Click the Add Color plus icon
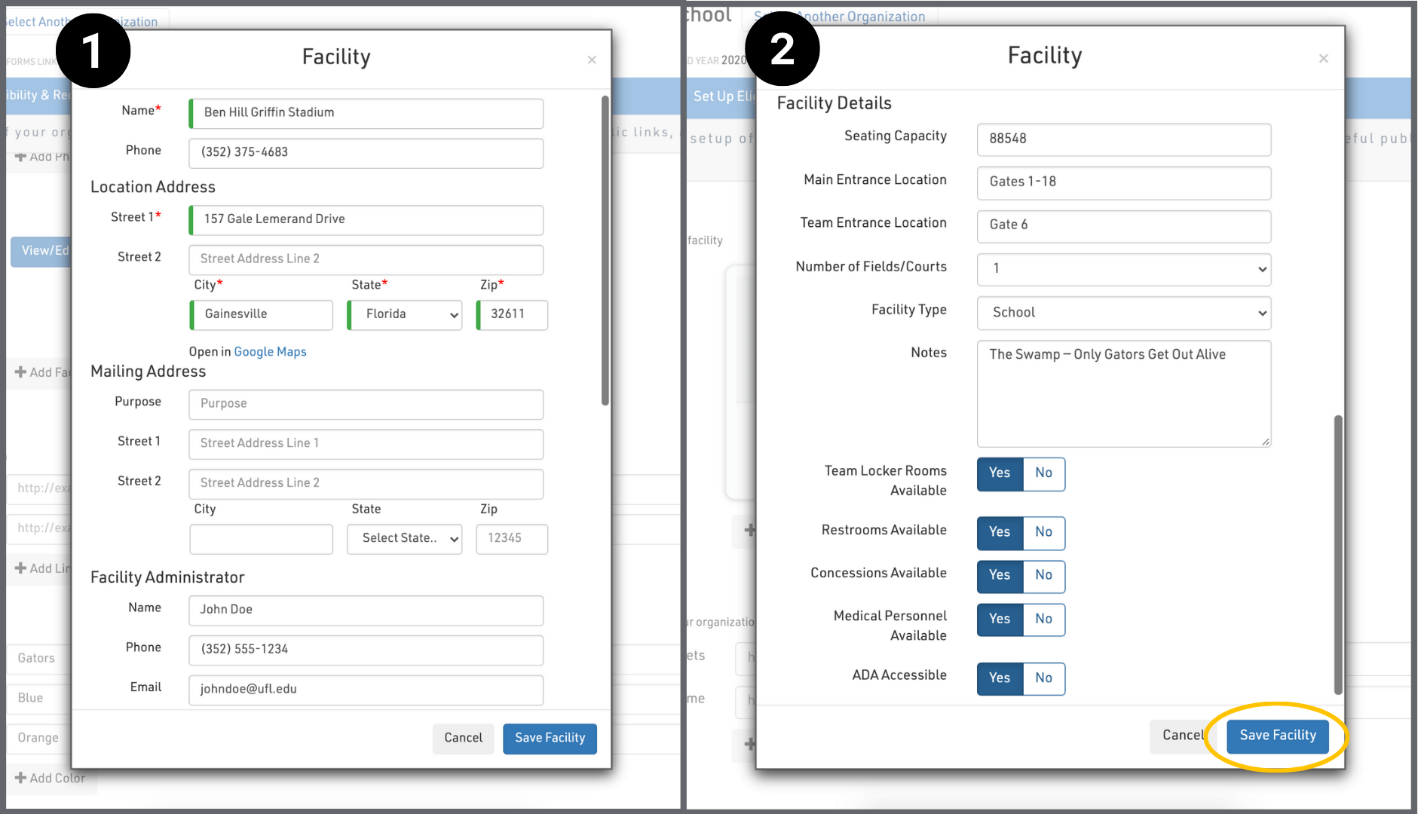The height and width of the screenshot is (814, 1418). [x=20, y=778]
